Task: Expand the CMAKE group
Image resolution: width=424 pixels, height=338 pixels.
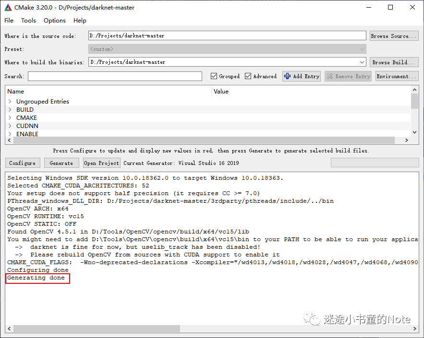Action: tap(10, 118)
